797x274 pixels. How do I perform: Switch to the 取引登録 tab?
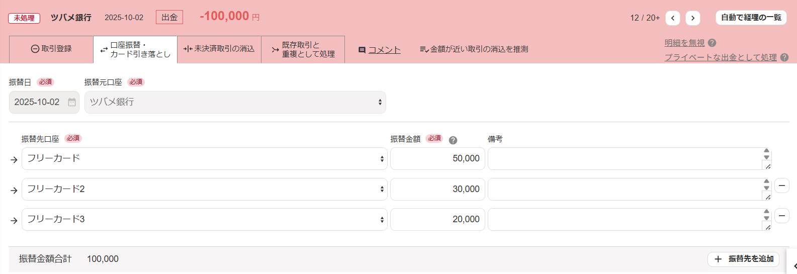coord(51,49)
